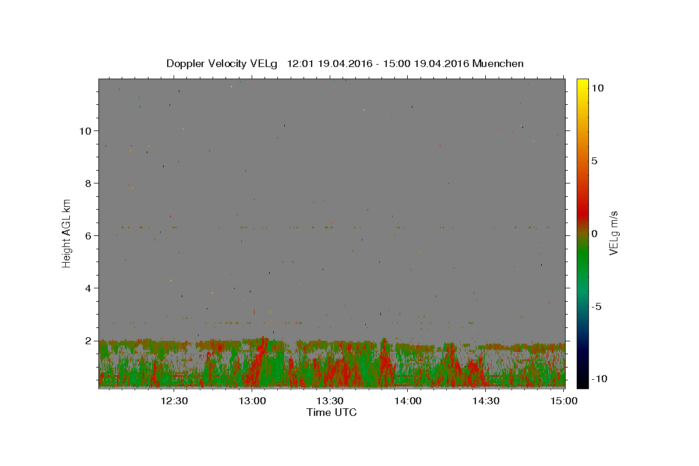Click the 8 km height tick label

click(x=89, y=183)
